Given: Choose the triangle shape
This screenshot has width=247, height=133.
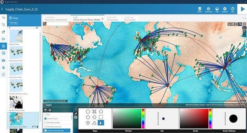Looking at the screenshot, I should click(x=94, y=123).
